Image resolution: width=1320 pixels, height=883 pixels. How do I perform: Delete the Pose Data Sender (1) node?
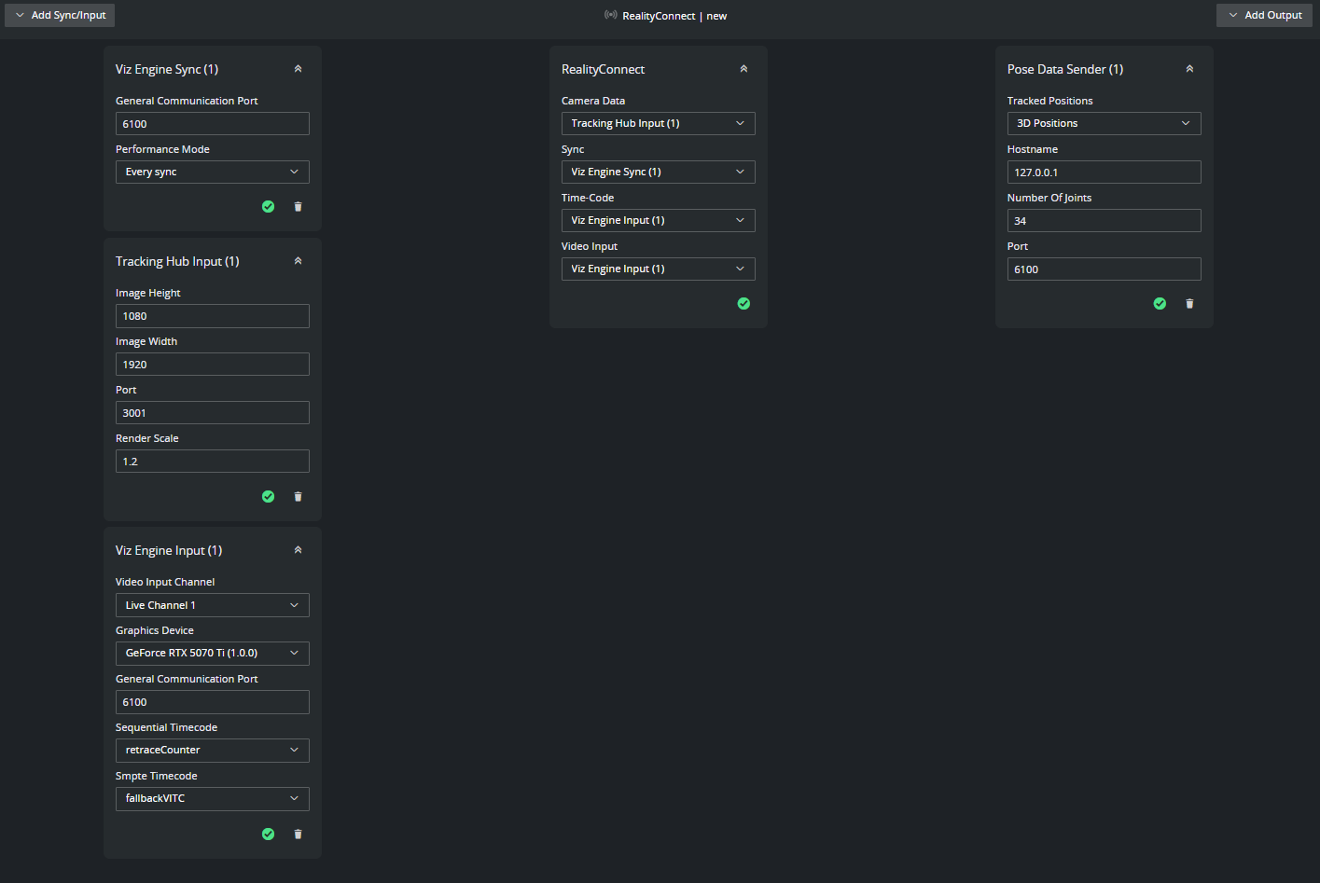coord(1189,304)
